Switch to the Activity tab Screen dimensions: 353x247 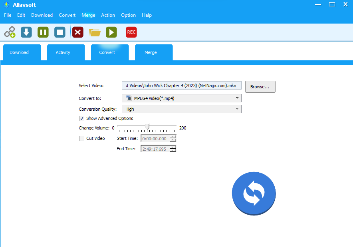[x=65, y=52]
